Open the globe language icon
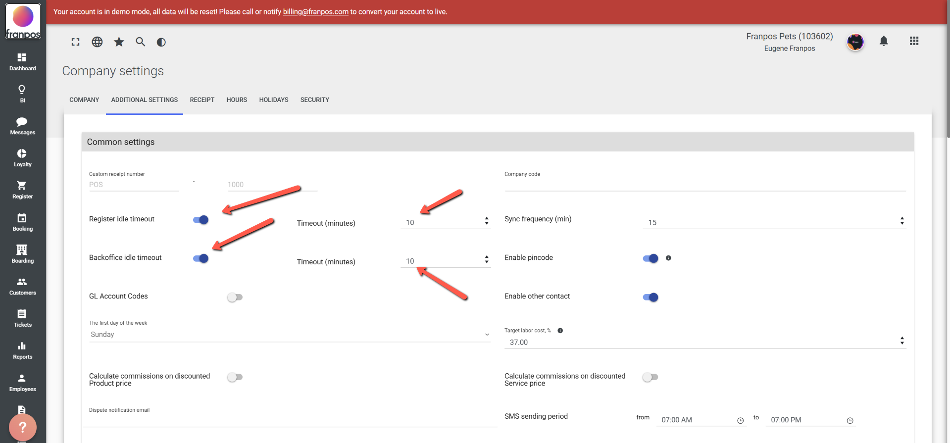The width and height of the screenshot is (950, 443). pos(97,42)
